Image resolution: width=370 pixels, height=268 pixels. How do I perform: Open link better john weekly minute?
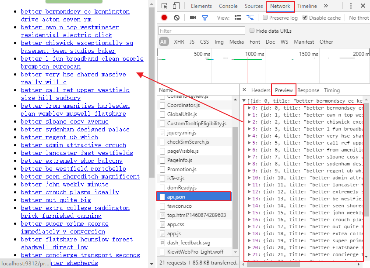(65, 185)
